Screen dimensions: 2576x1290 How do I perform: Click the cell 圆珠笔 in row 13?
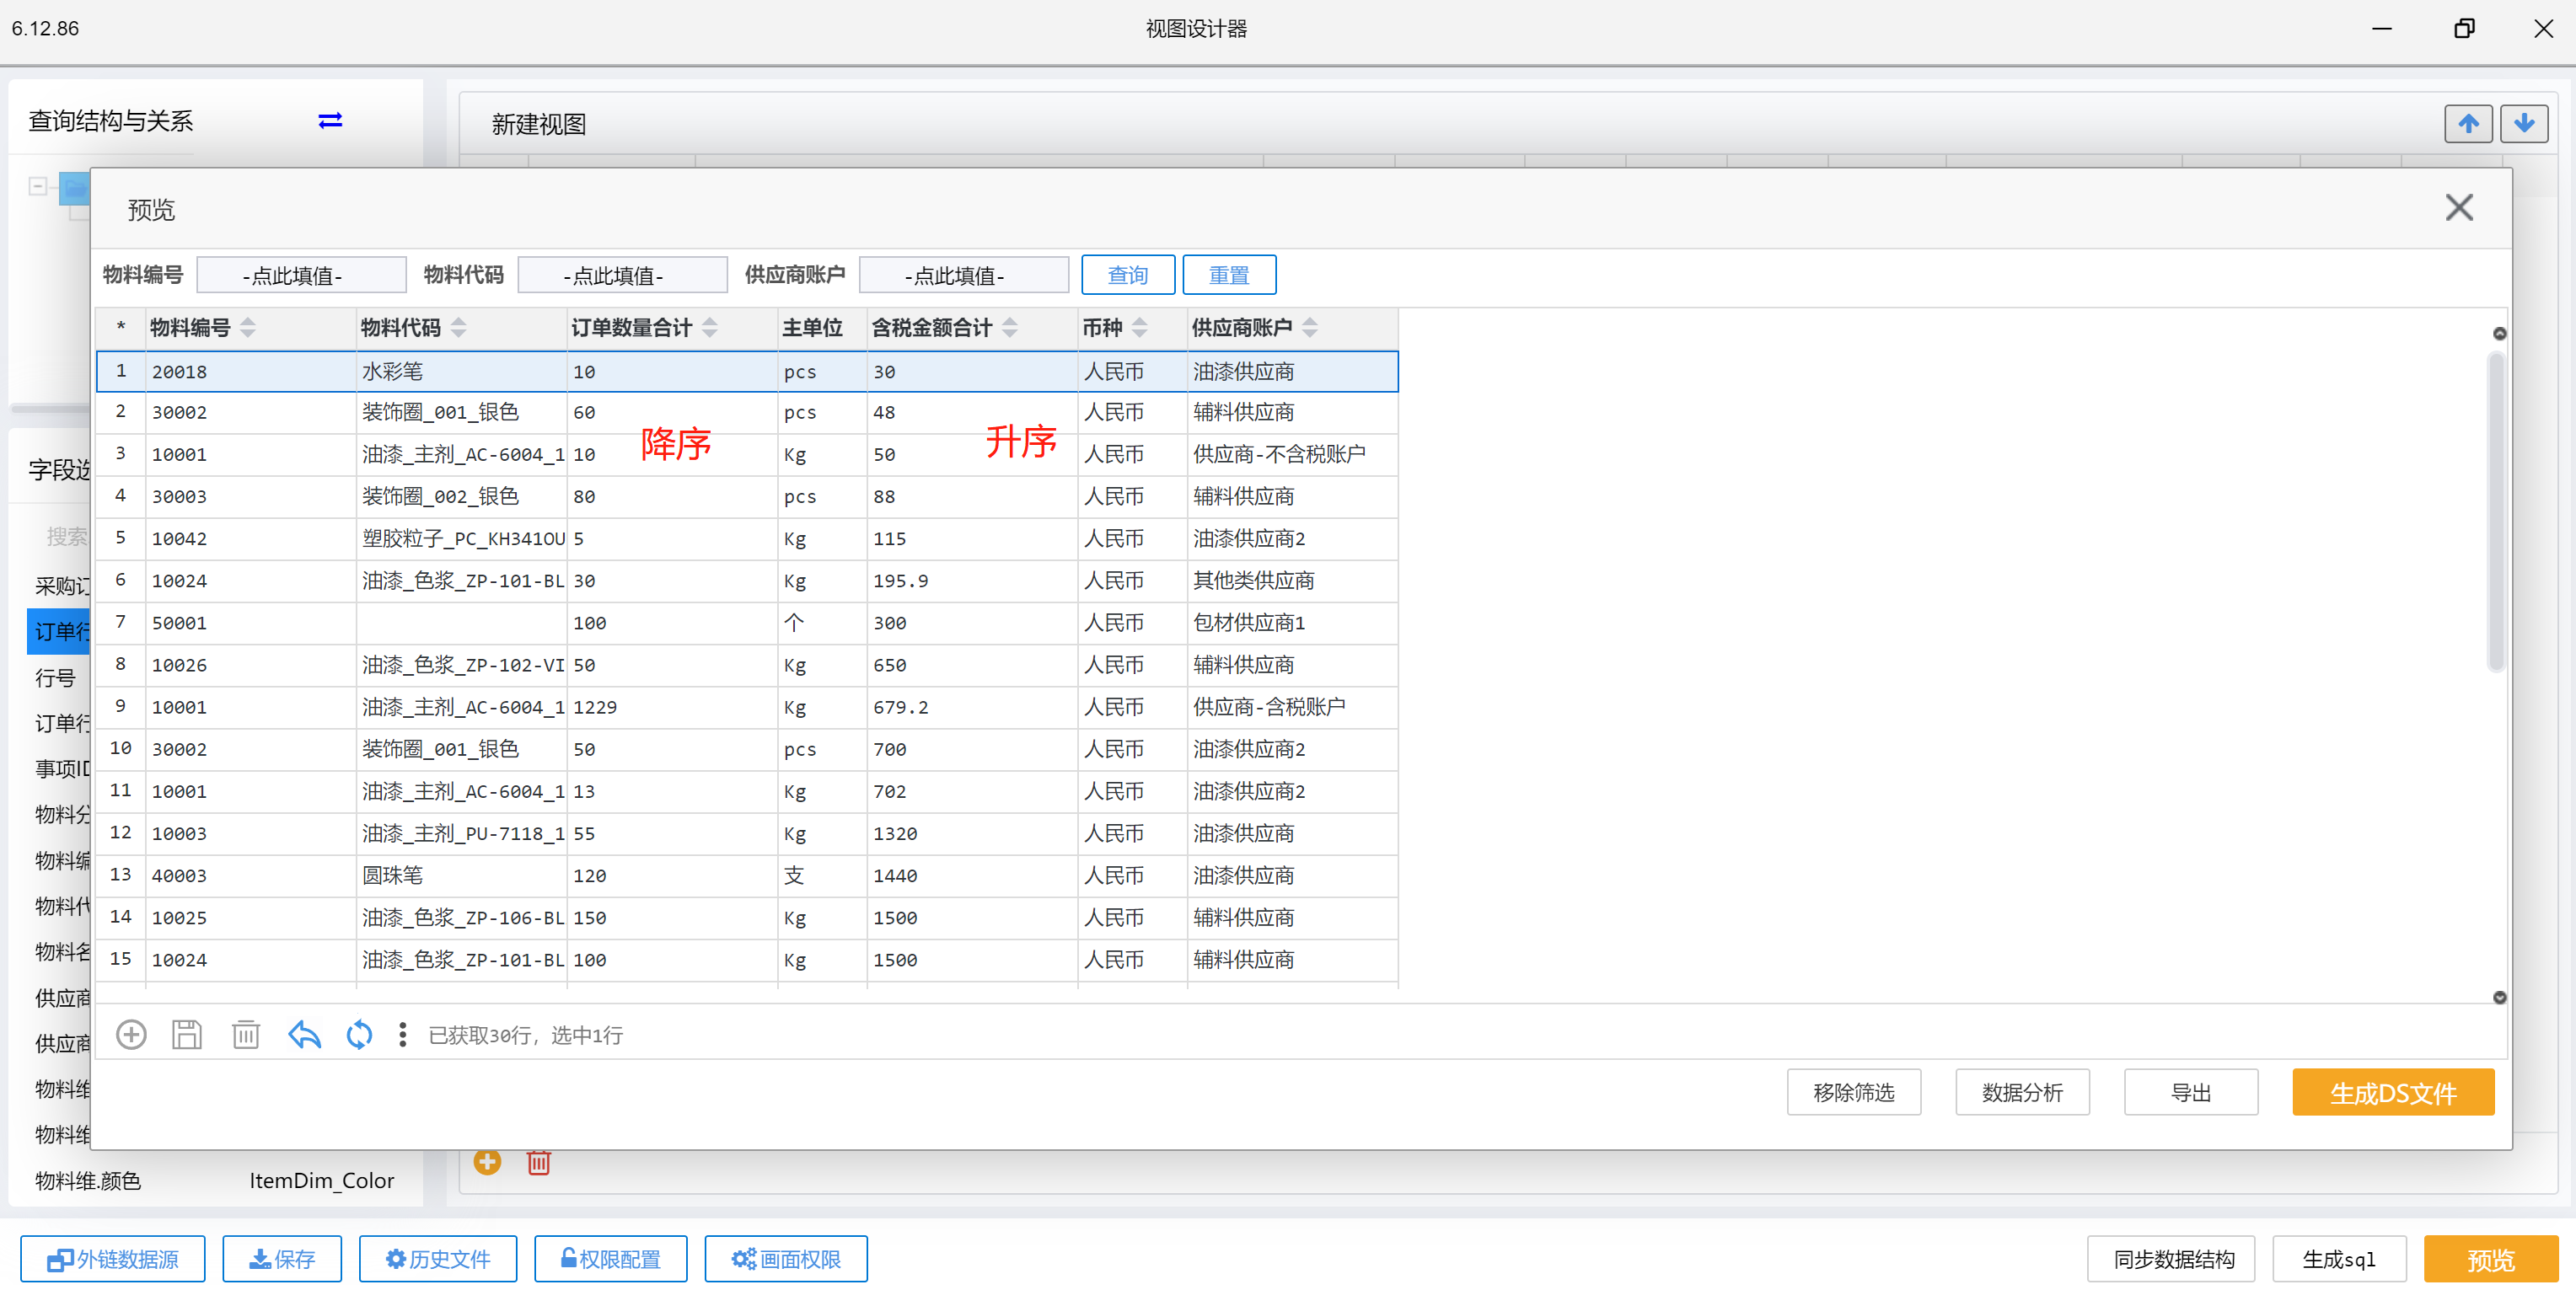click(461, 875)
